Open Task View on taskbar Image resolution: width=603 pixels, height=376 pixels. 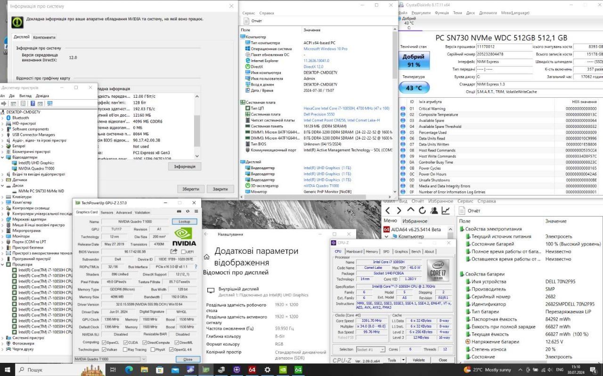pyautogui.click(x=113, y=370)
